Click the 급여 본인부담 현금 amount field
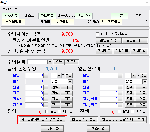Viewport: 150px width, 132px height. tap(34, 87)
